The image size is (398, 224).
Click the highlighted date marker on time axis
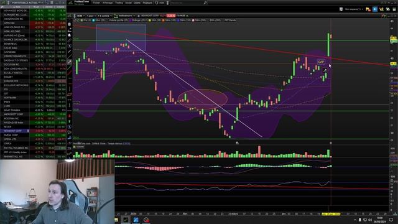point(331,214)
